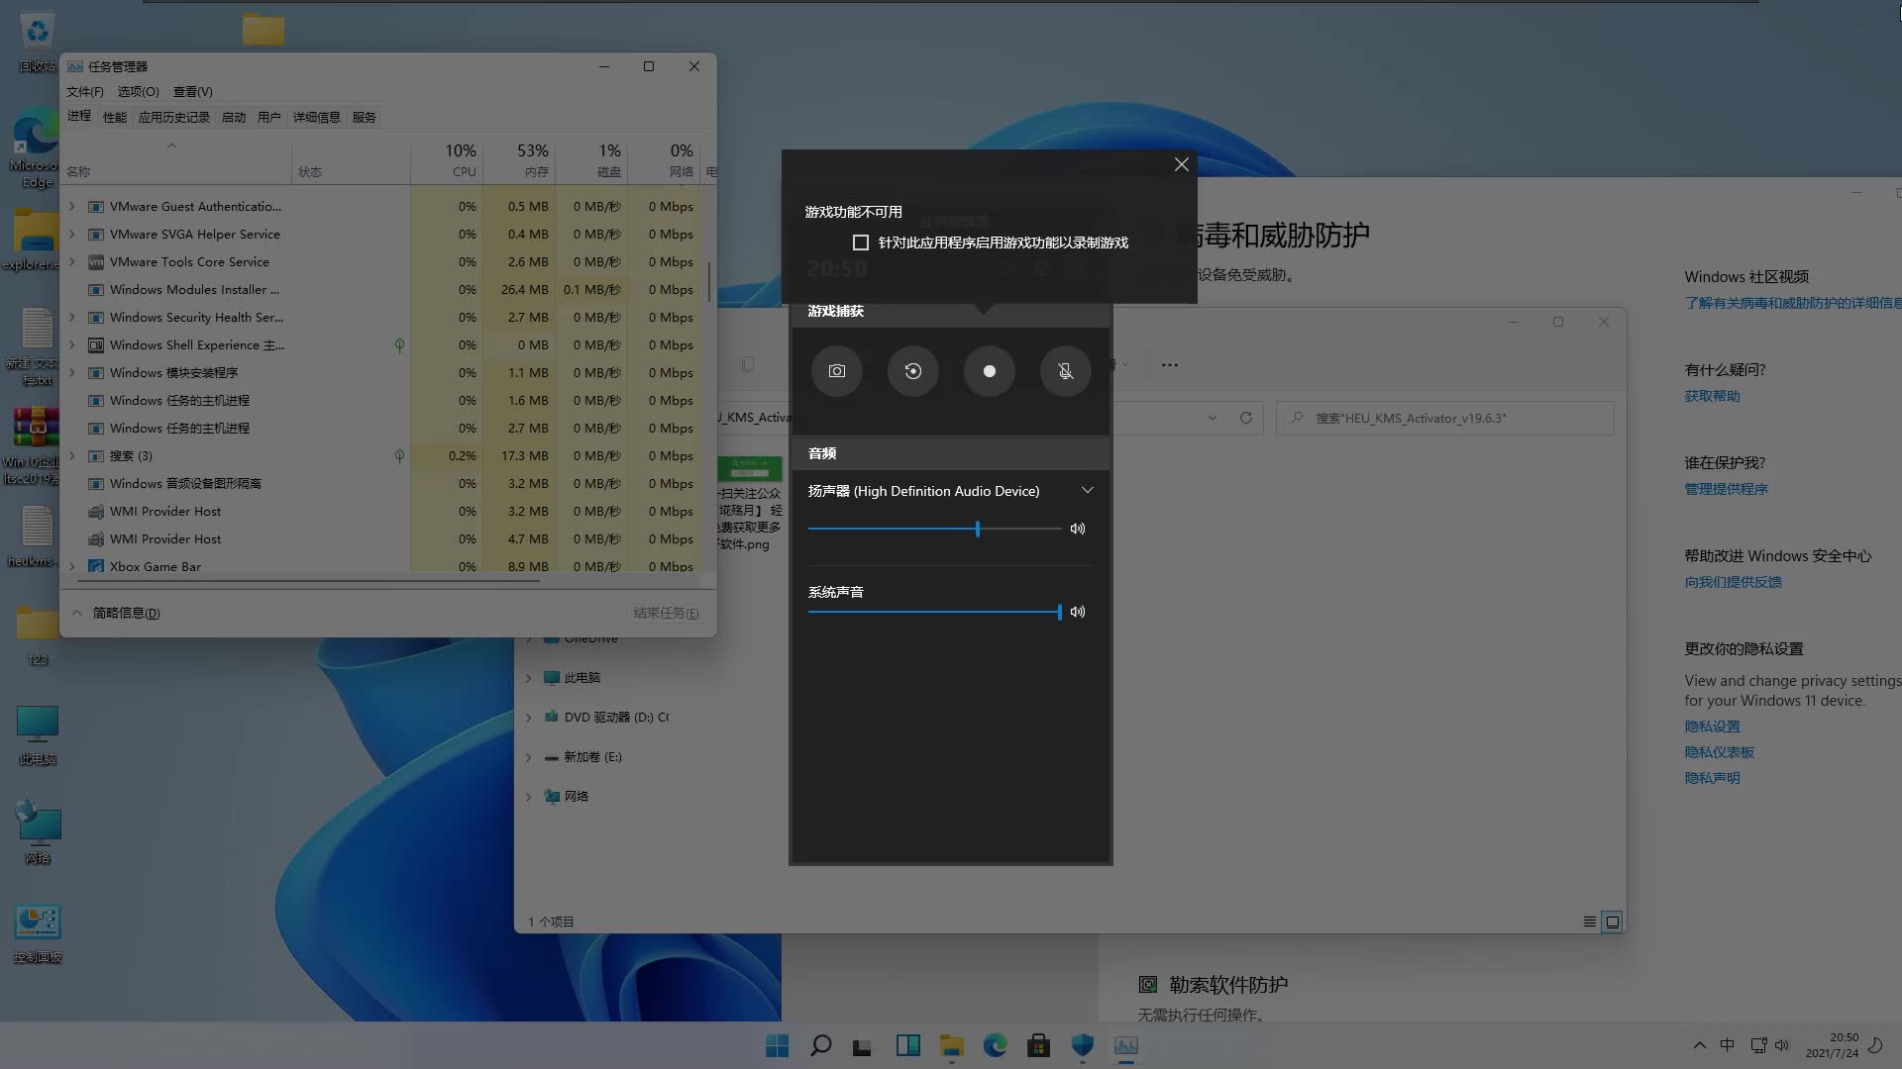Switch to the 启动 tab

[234, 117]
